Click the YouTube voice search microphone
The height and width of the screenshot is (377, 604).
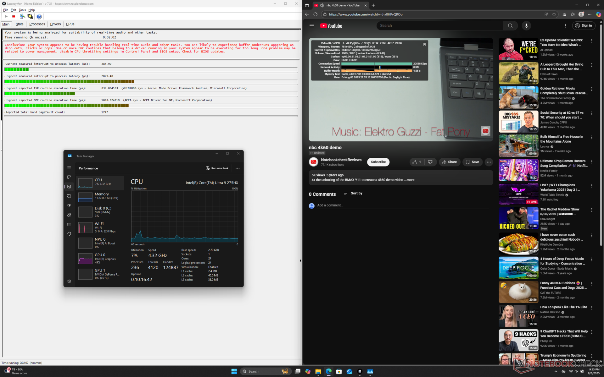(526, 26)
